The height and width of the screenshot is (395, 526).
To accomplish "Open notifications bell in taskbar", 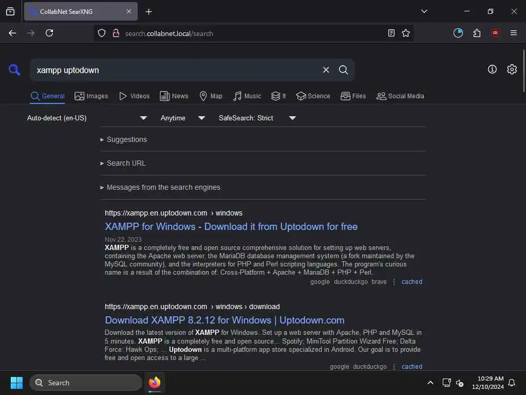I will click(512, 383).
